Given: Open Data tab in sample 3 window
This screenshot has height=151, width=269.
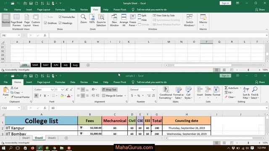Looking at the screenshot, I should (73, 82).
